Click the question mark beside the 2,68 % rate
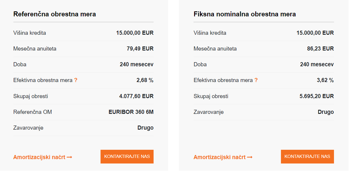This screenshot has height=174, width=350. 76,80
